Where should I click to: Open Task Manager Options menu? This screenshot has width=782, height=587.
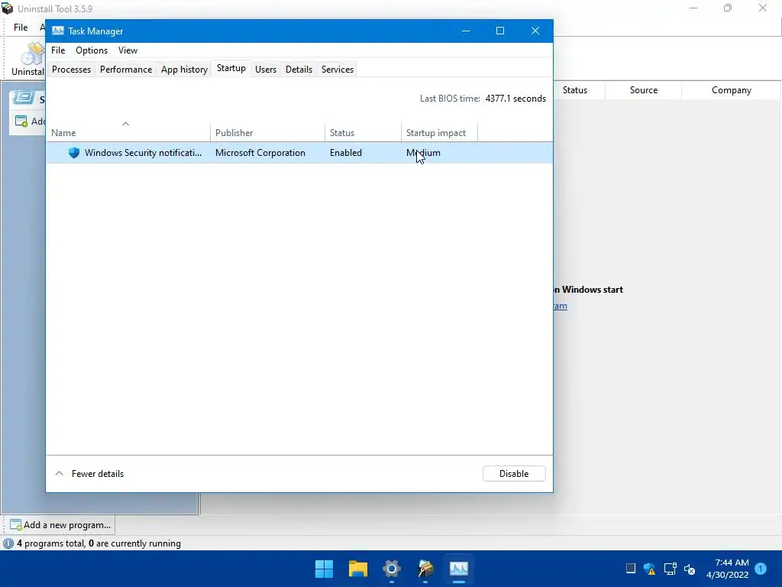point(92,50)
